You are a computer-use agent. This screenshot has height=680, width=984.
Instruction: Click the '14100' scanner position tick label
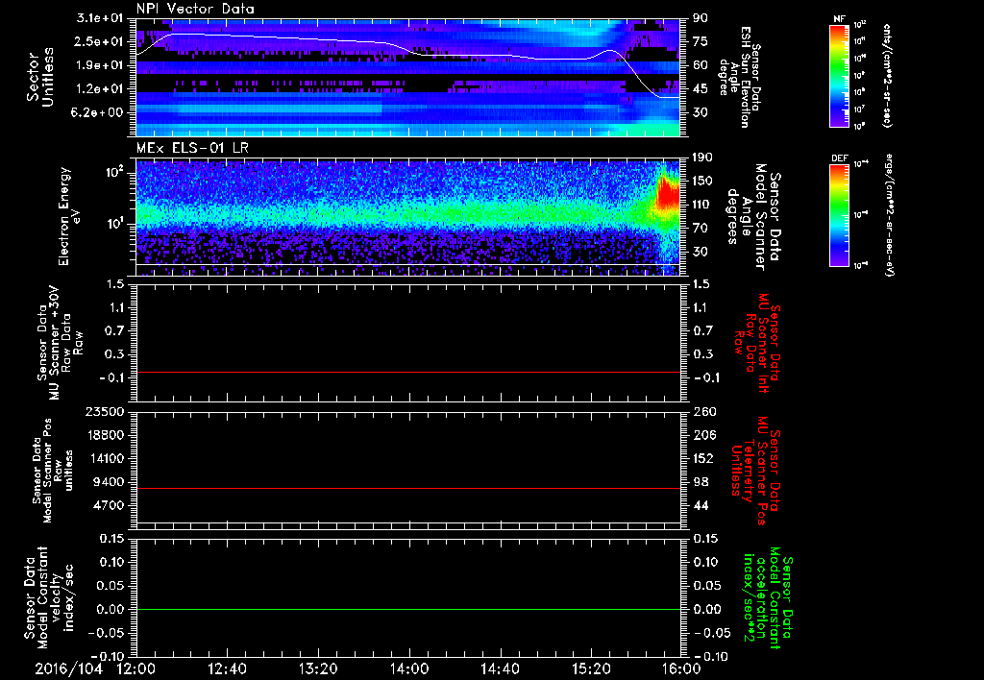[105, 458]
